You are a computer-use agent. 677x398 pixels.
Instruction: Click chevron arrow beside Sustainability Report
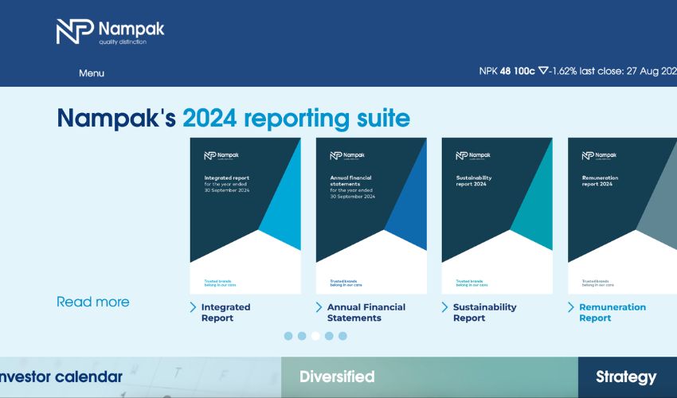tap(444, 307)
